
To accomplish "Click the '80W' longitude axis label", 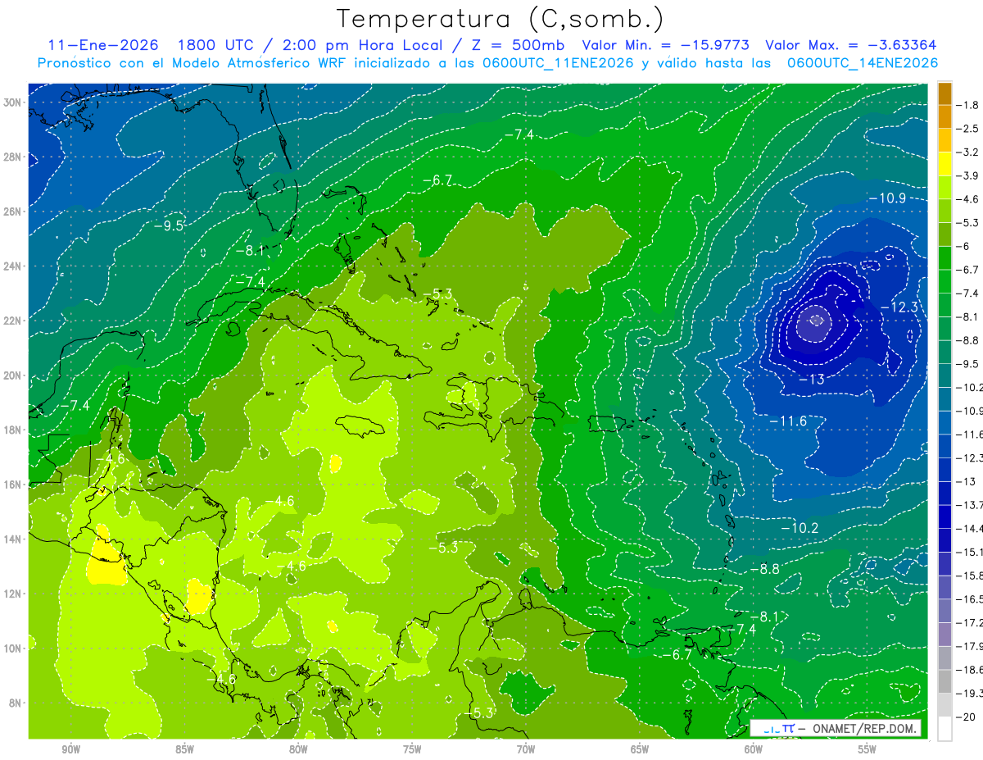I will pyautogui.click(x=298, y=749).
